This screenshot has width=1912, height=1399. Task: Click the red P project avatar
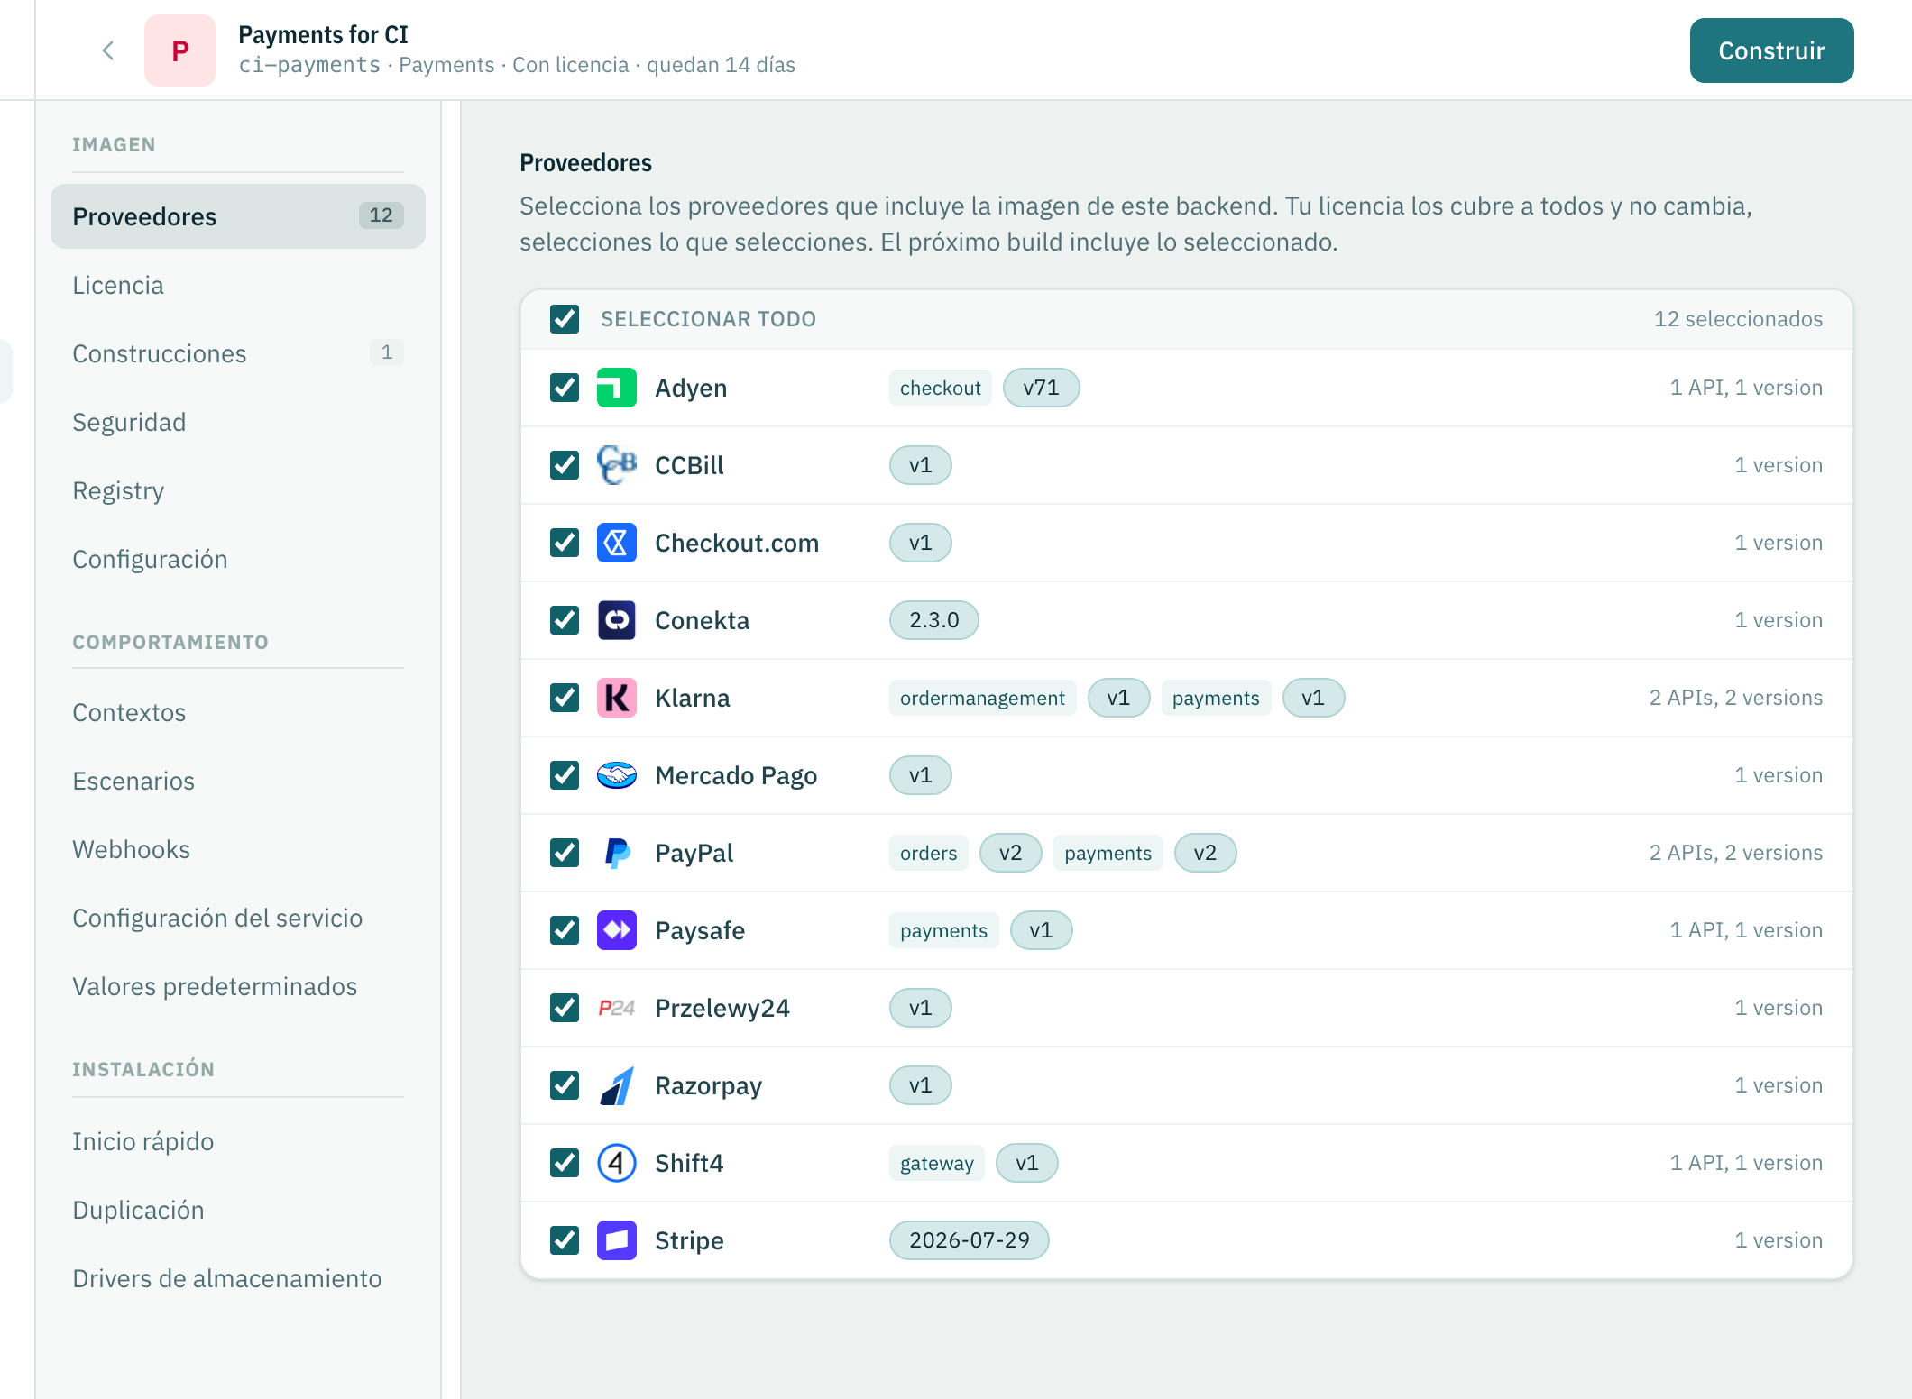pyautogui.click(x=180, y=50)
